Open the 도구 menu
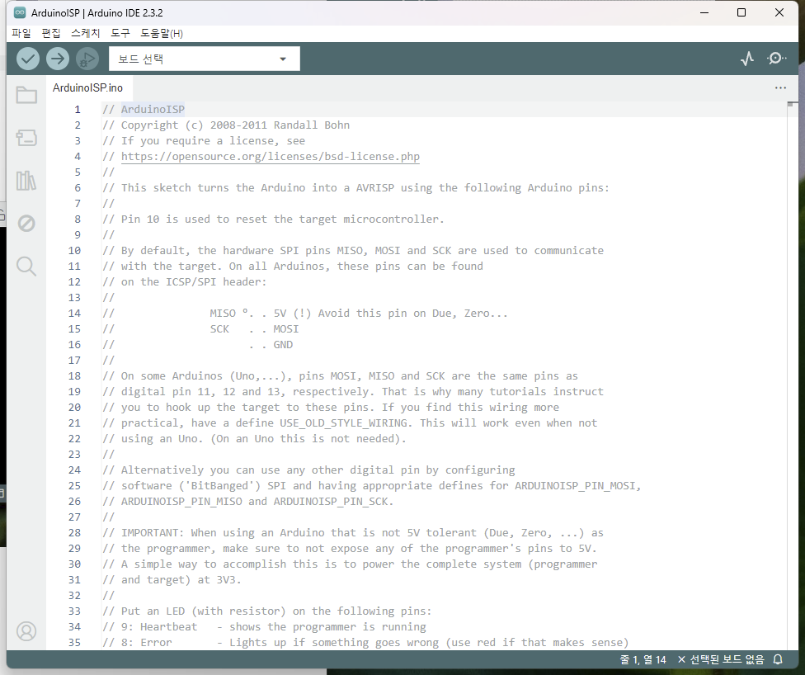This screenshot has height=675, width=805. pyautogui.click(x=120, y=33)
